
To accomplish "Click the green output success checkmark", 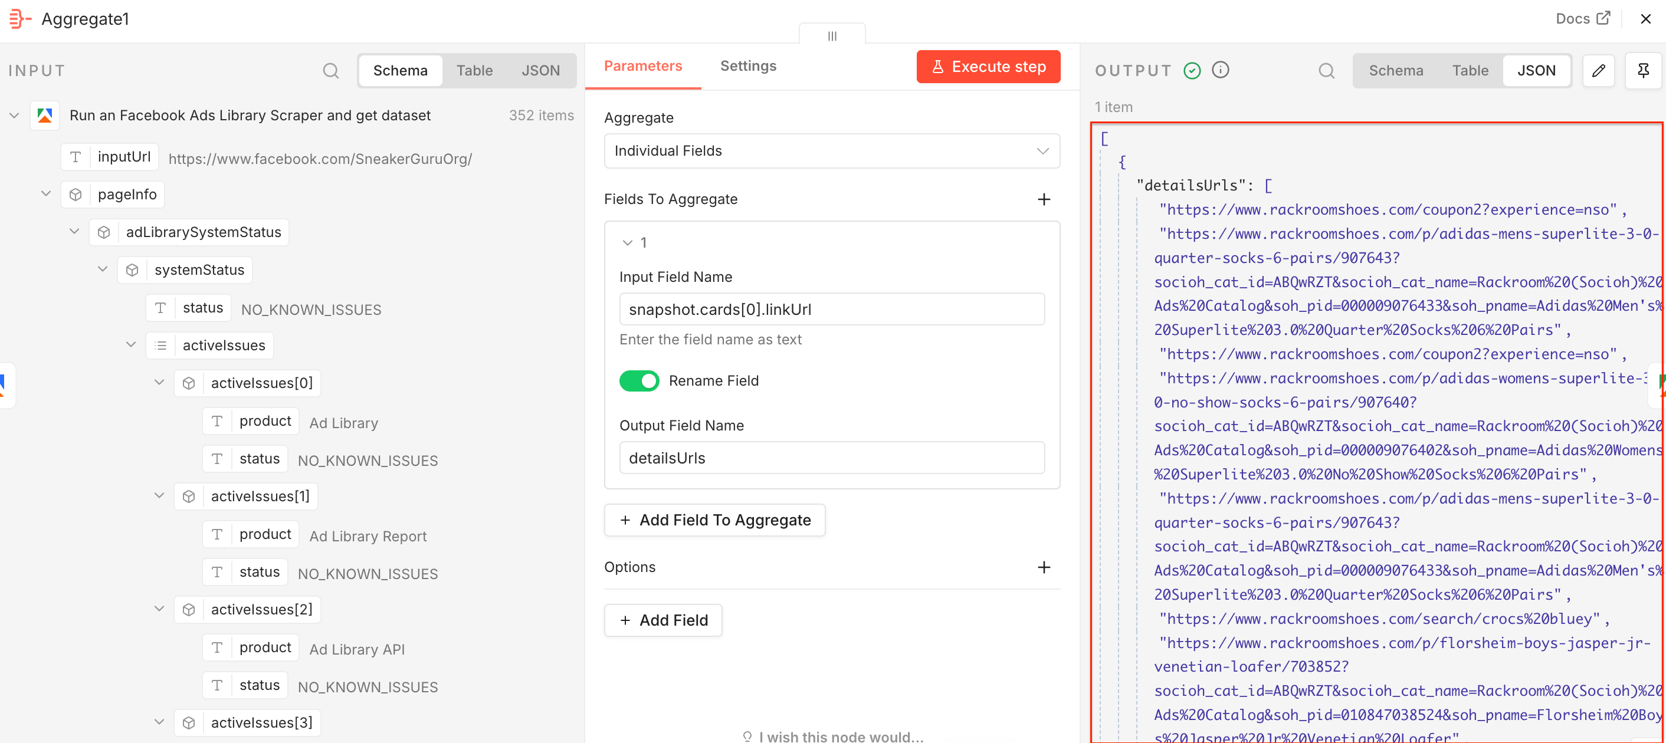I will (x=1192, y=71).
